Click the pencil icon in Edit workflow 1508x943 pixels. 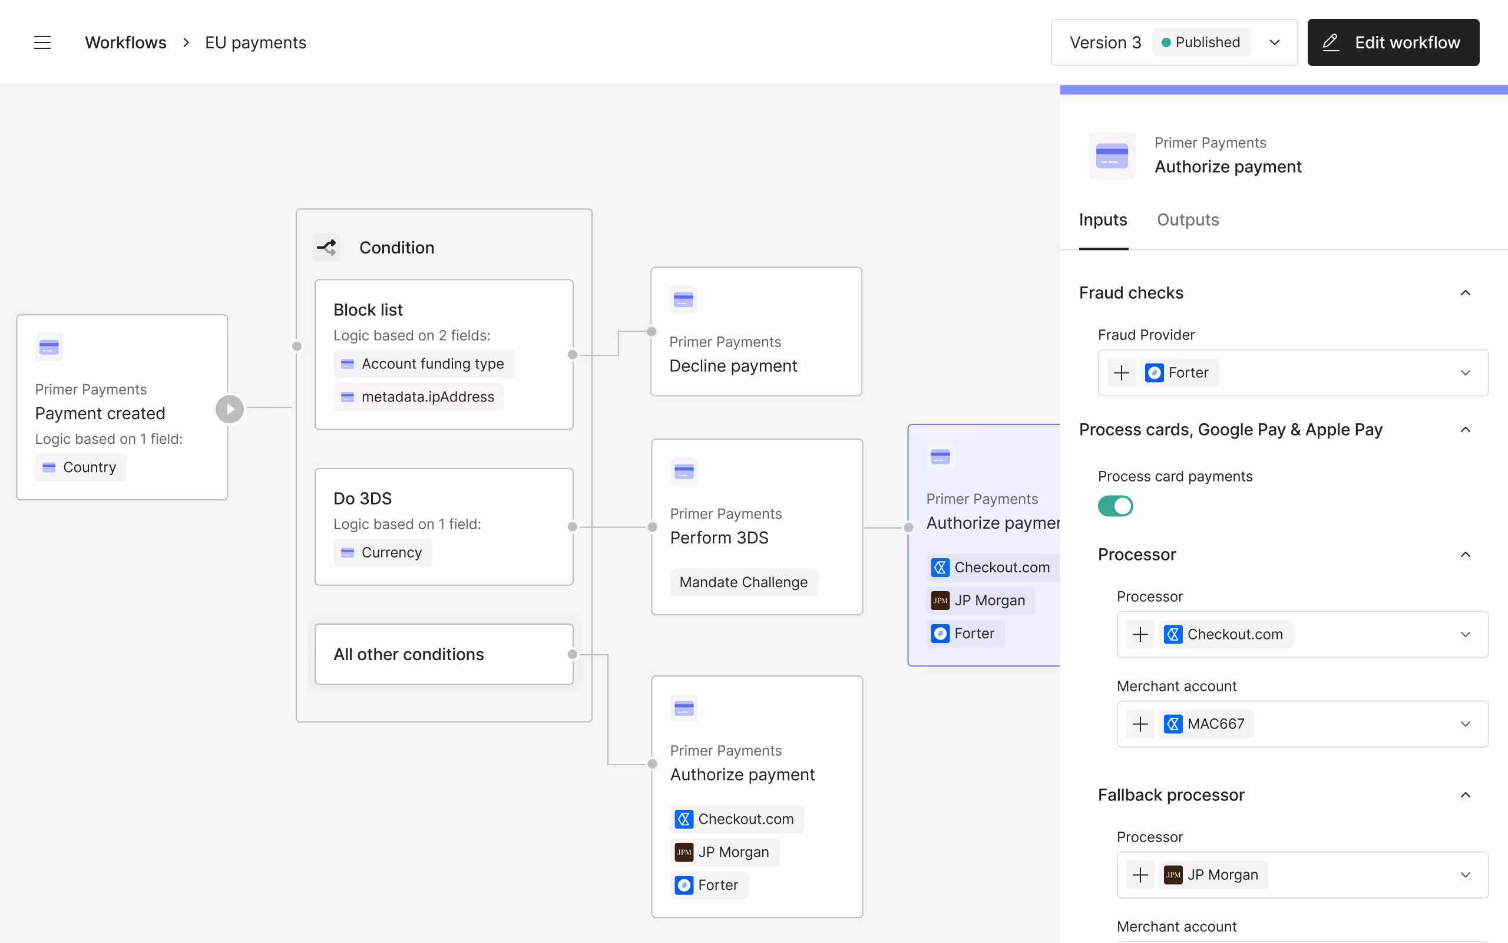[1331, 42]
